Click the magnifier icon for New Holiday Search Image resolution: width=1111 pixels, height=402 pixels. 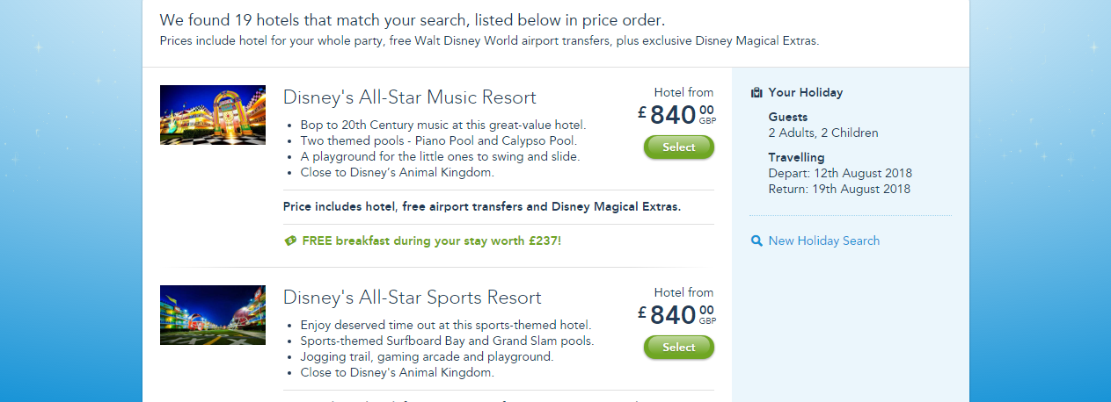click(757, 240)
